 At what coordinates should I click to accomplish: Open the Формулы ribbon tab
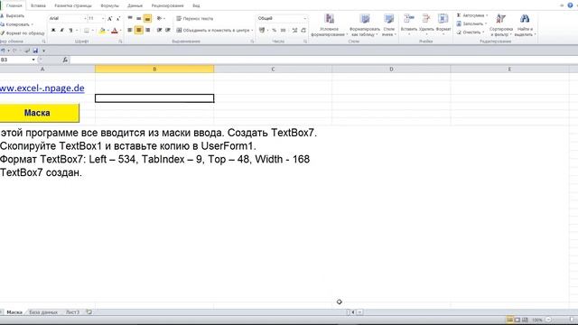tap(110, 6)
